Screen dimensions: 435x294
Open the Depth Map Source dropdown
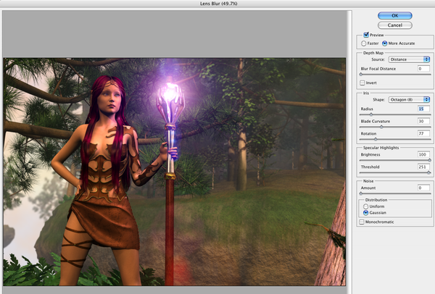409,59
